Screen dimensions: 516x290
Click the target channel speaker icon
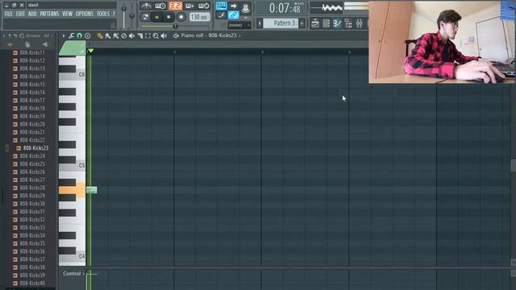click(176, 35)
